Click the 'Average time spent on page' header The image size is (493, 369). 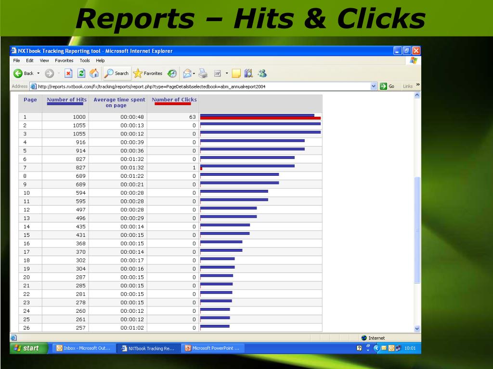119,103
